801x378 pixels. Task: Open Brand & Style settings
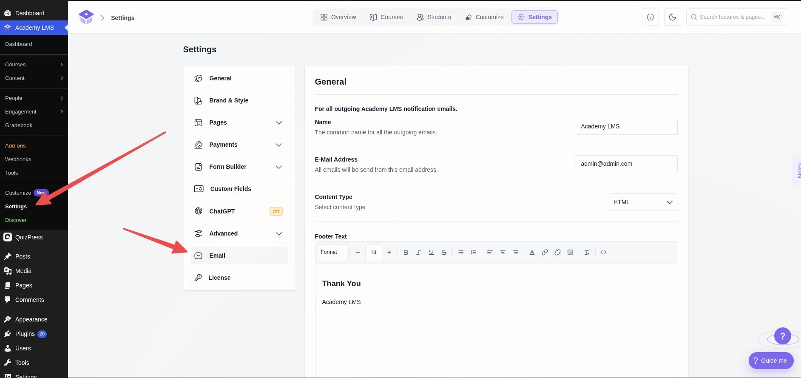pyautogui.click(x=239, y=100)
